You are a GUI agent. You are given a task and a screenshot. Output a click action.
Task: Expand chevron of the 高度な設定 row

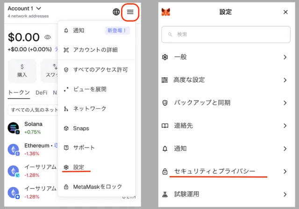(285, 80)
